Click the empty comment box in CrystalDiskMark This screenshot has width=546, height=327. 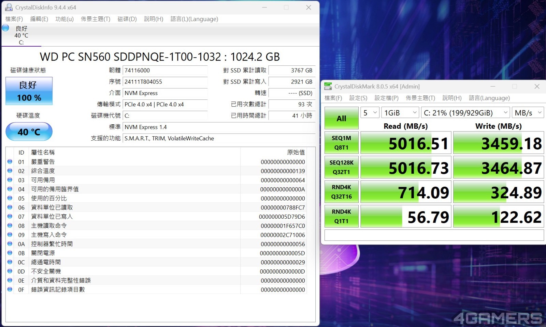[434, 235]
